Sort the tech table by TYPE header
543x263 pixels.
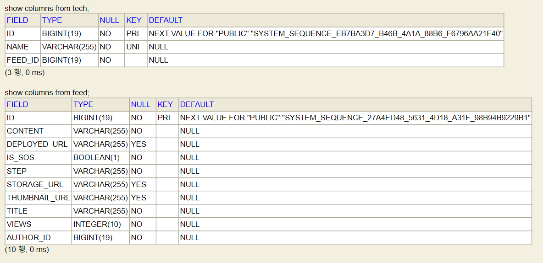52,20
